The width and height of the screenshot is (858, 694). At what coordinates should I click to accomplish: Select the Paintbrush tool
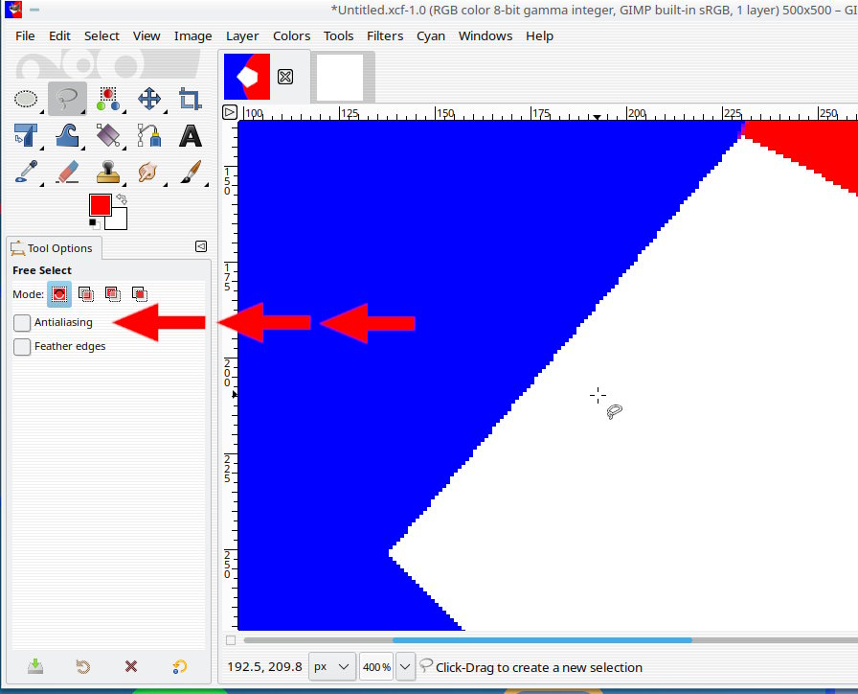[190, 172]
